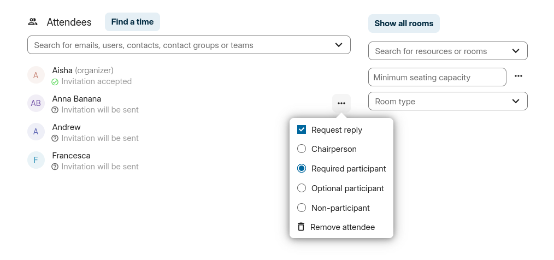The image size is (554, 260).
Task: Click Francesca's F avatar
Action: coord(36,160)
